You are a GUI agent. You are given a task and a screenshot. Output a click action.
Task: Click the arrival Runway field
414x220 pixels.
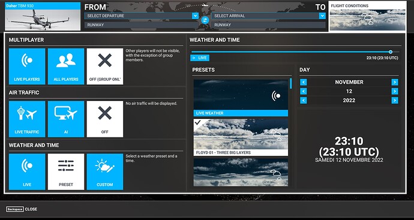(269, 25)
